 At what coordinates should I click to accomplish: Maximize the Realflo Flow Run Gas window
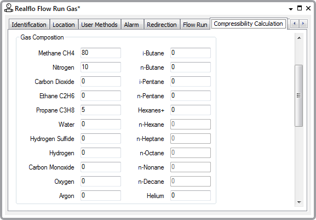tap(300, 8)
